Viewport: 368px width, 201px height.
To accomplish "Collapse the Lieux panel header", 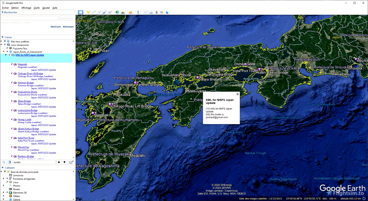I will (x=3, y=37).
